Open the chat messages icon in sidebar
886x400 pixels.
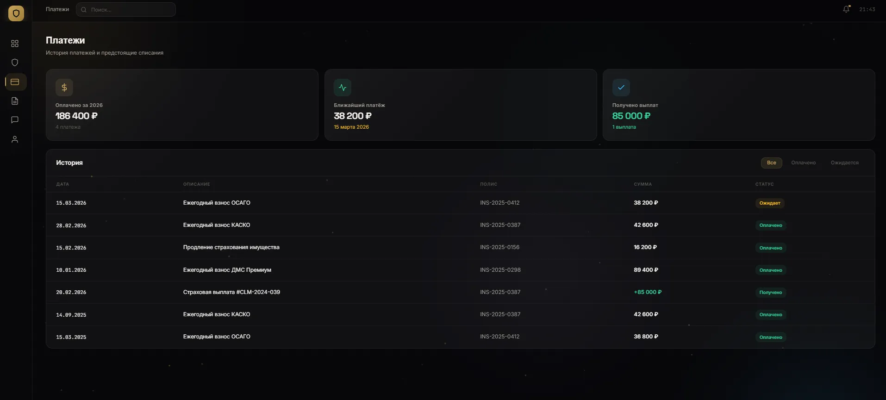pyautogui.click(x=15, y=120)
